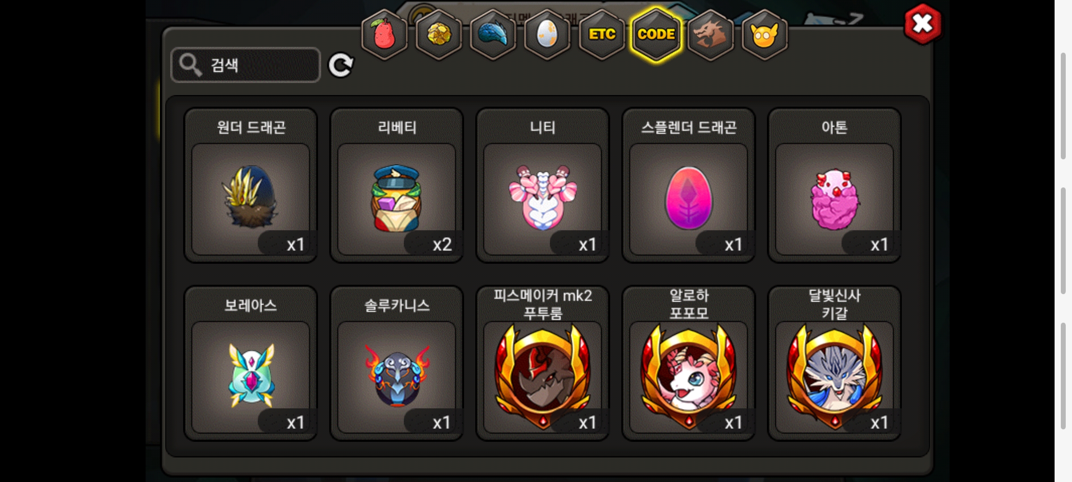1072x482 pixels.
Task: Open the ETC category tab
Action: pos(602,34)
